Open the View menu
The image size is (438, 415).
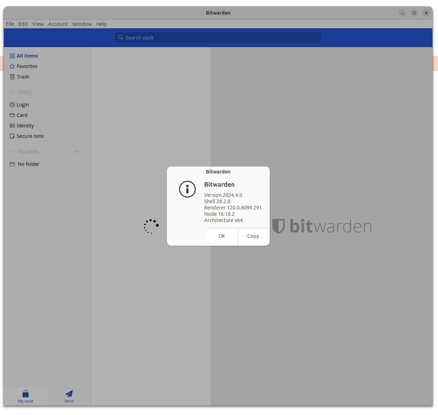tap(38, 24)
